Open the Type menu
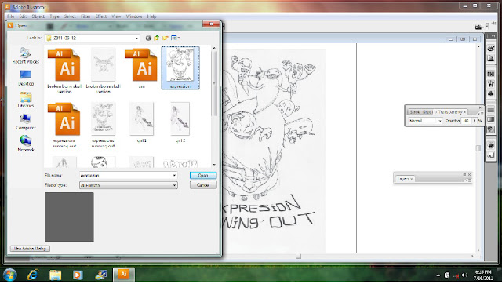502x284 pixels. [x=54, y=16]
